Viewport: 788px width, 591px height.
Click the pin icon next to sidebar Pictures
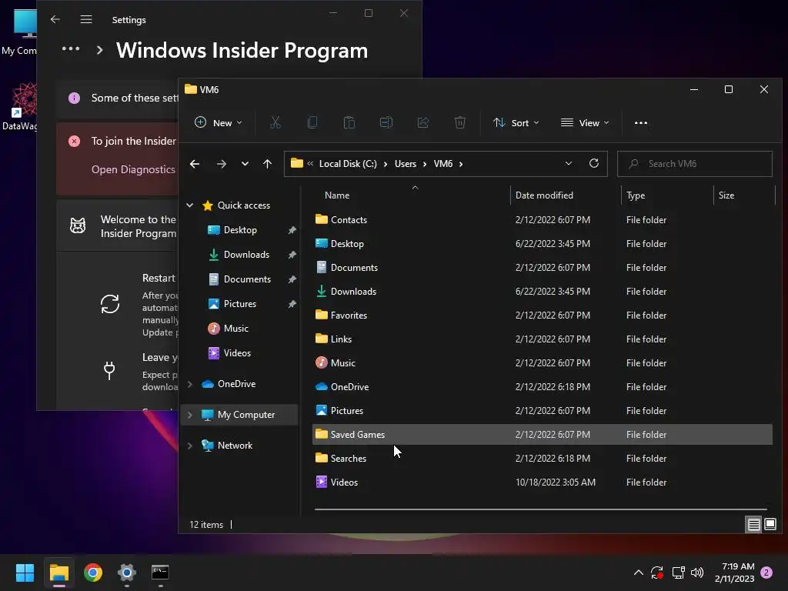pos(292,304)
